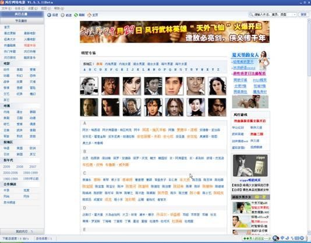
Task: Select the 节目播放 sidebar tab
Action: point(22,20)
